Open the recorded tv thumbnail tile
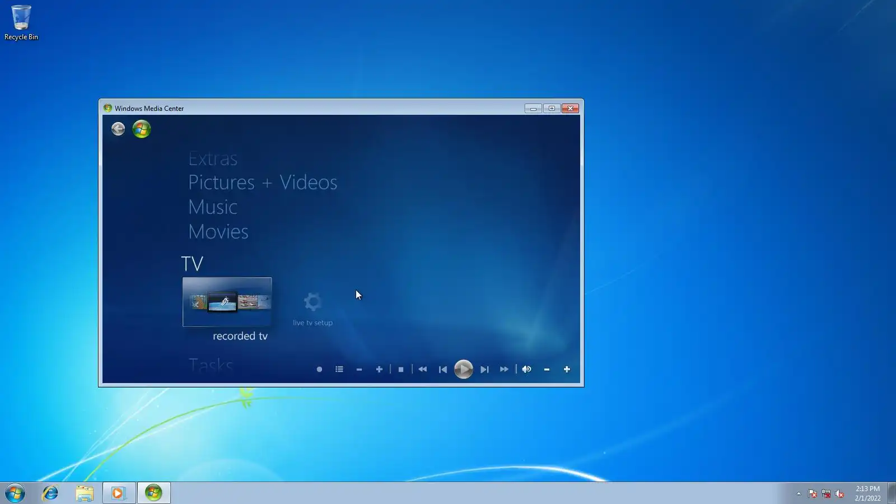 (x=227, y=302)
